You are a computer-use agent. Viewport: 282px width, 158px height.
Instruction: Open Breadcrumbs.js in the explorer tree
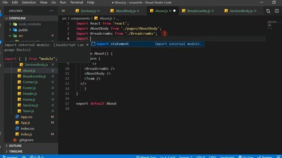point(34,76)
